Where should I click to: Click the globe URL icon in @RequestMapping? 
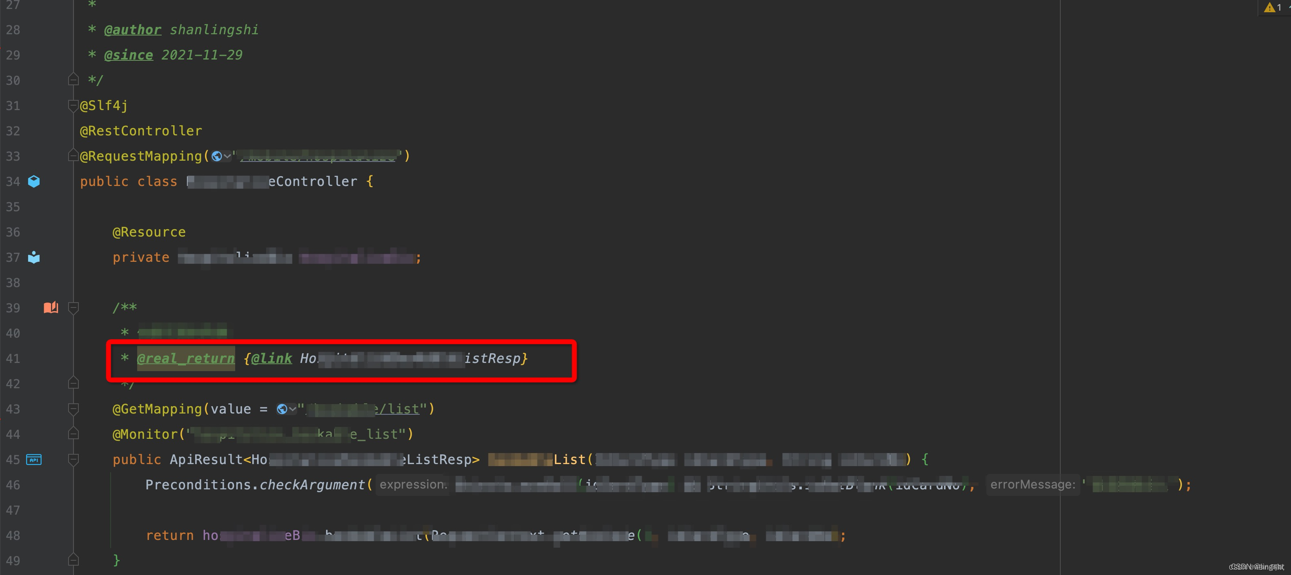pos(216,156)
